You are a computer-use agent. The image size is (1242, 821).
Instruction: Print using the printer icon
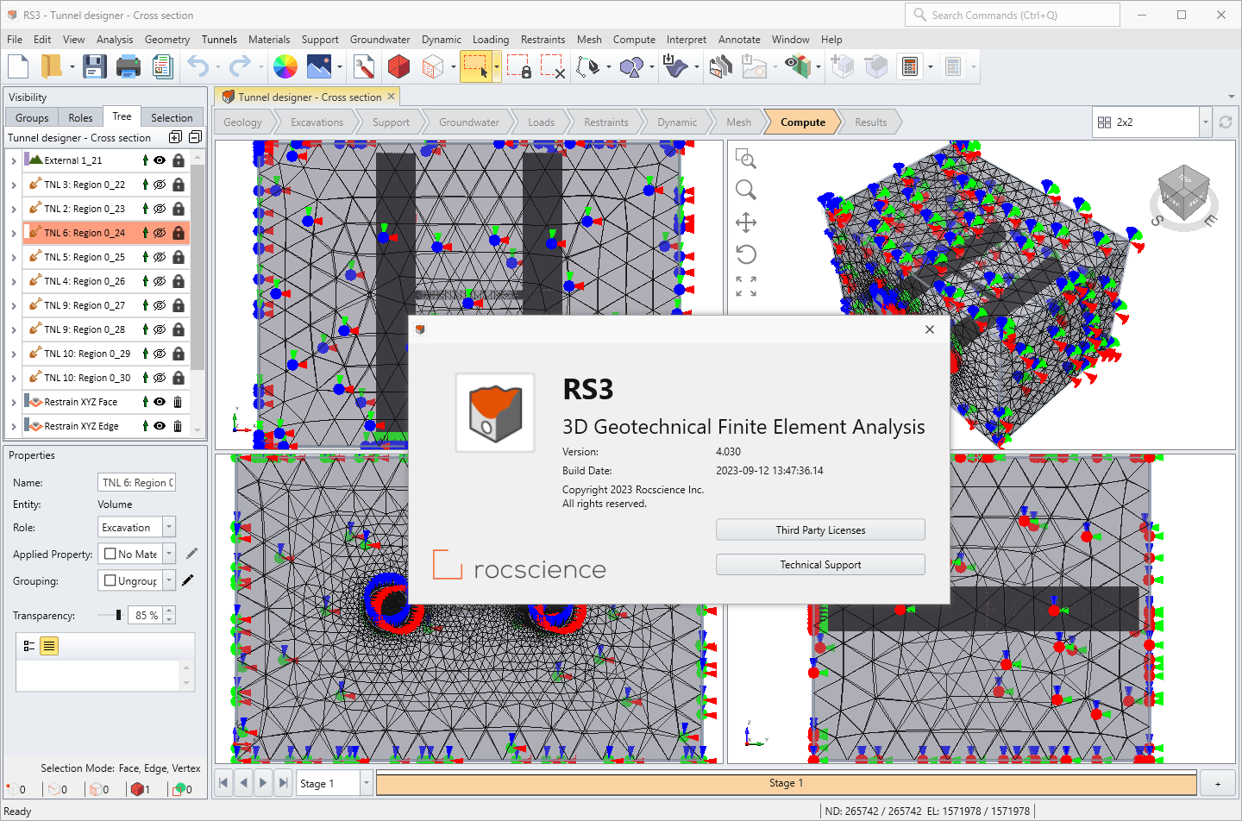click(x=129, y=66)
